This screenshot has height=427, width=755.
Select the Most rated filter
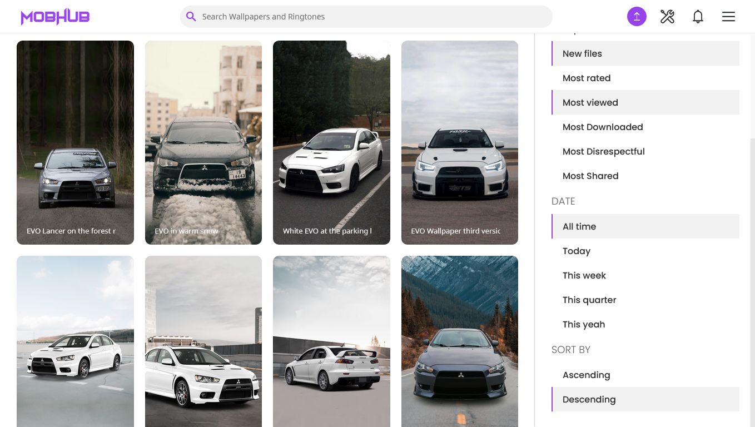click(x=645, y=78)
